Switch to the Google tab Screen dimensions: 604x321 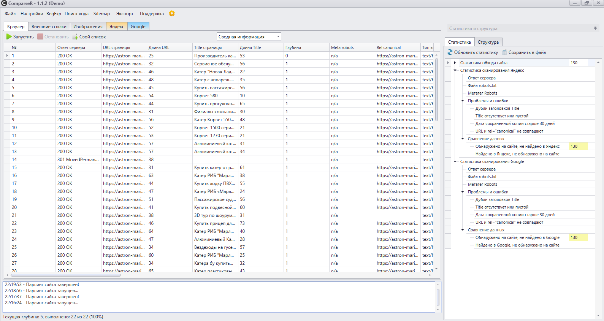pyautogui.click(x=138, y=27)
